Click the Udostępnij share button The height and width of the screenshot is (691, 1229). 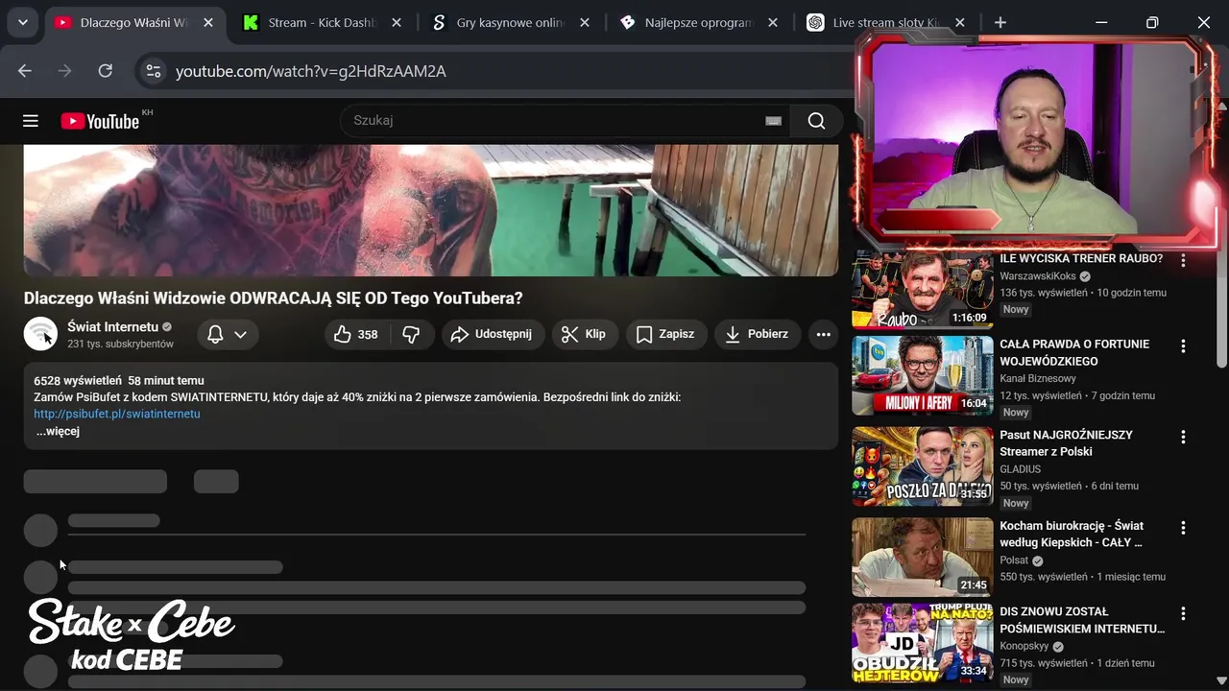pyautogui.click(x=493, y=334)
